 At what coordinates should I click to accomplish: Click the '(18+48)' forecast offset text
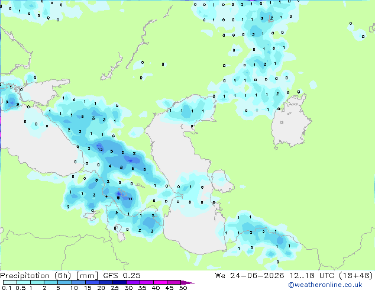[x=356, y=276]
